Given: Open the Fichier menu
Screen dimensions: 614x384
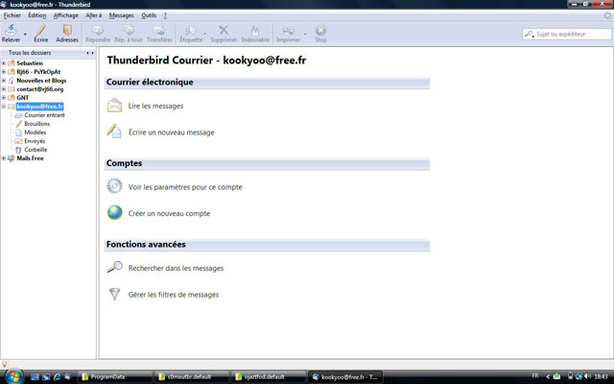Looking at the screenshot, I should [12, 15].
